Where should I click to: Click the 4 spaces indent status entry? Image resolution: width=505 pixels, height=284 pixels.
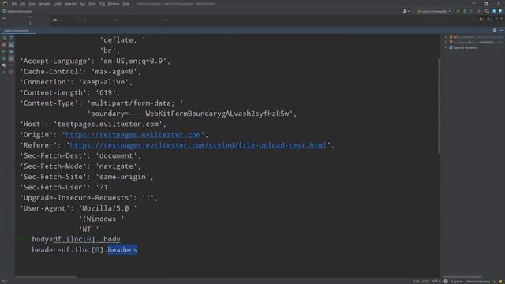456,282
